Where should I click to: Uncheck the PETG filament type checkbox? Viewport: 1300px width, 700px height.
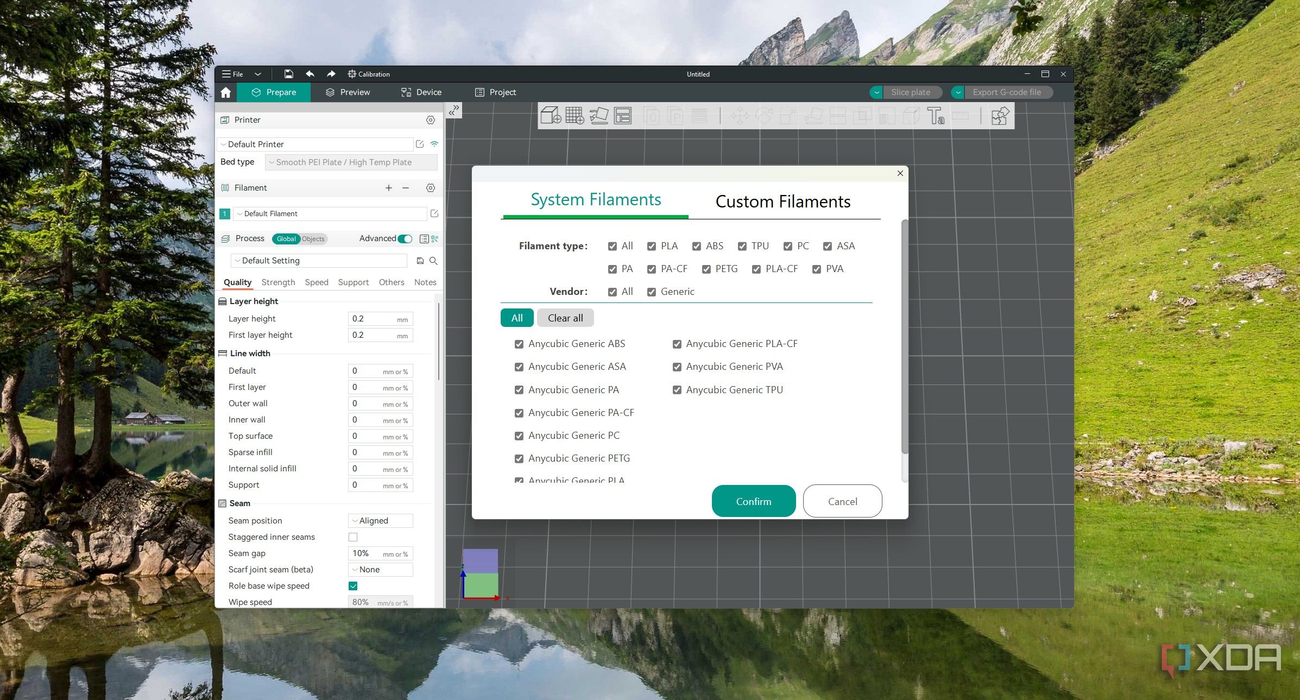(706, 269)
